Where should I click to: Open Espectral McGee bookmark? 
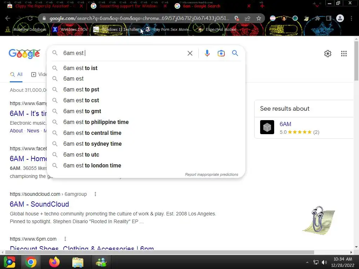[x=217, y=29]
